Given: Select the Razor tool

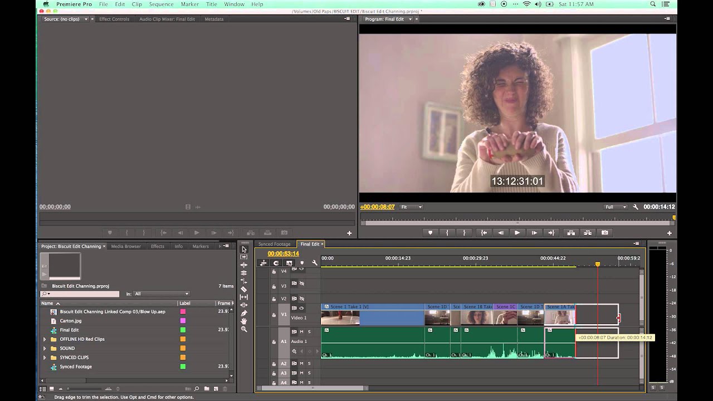Looking at the screenshot, I should tap(244, 289).
